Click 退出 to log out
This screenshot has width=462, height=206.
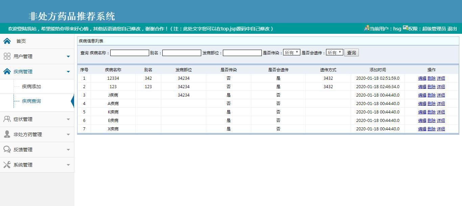click(x=452, y=29)
